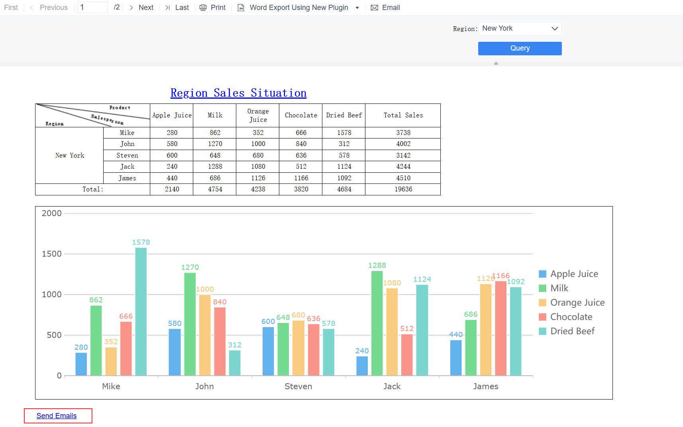Click the Jack axis label
The image size is (683, 427).
click(392, 386)
